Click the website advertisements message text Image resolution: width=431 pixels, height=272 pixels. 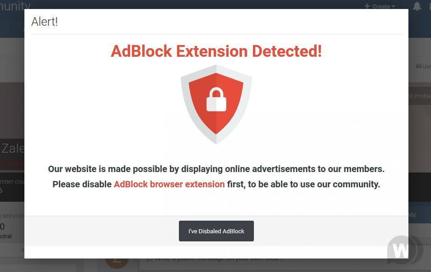tap(216, 169)
